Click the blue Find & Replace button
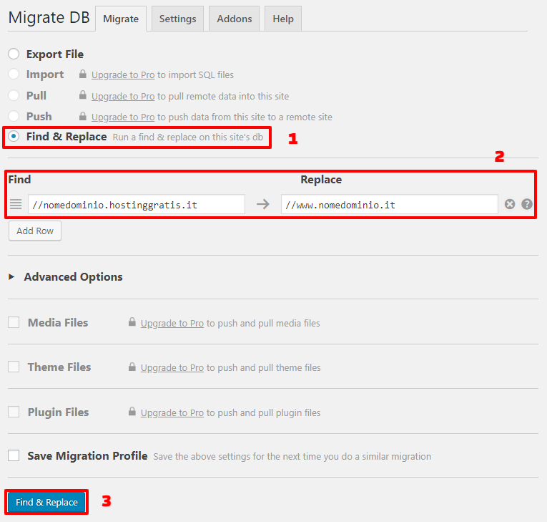Screen dimensions: 547x522 coord(46,502)
